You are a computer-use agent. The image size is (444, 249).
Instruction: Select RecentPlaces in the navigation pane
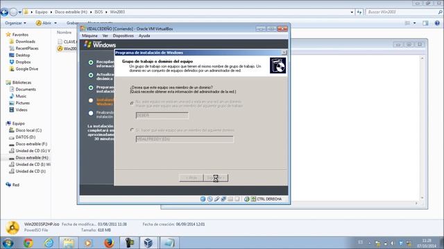click(x=27, y=48)
